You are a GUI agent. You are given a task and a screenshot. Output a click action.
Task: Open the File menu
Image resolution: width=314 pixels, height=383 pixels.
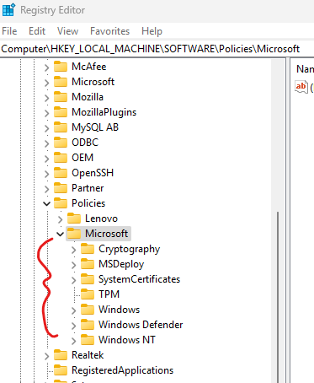coord(9,31)
